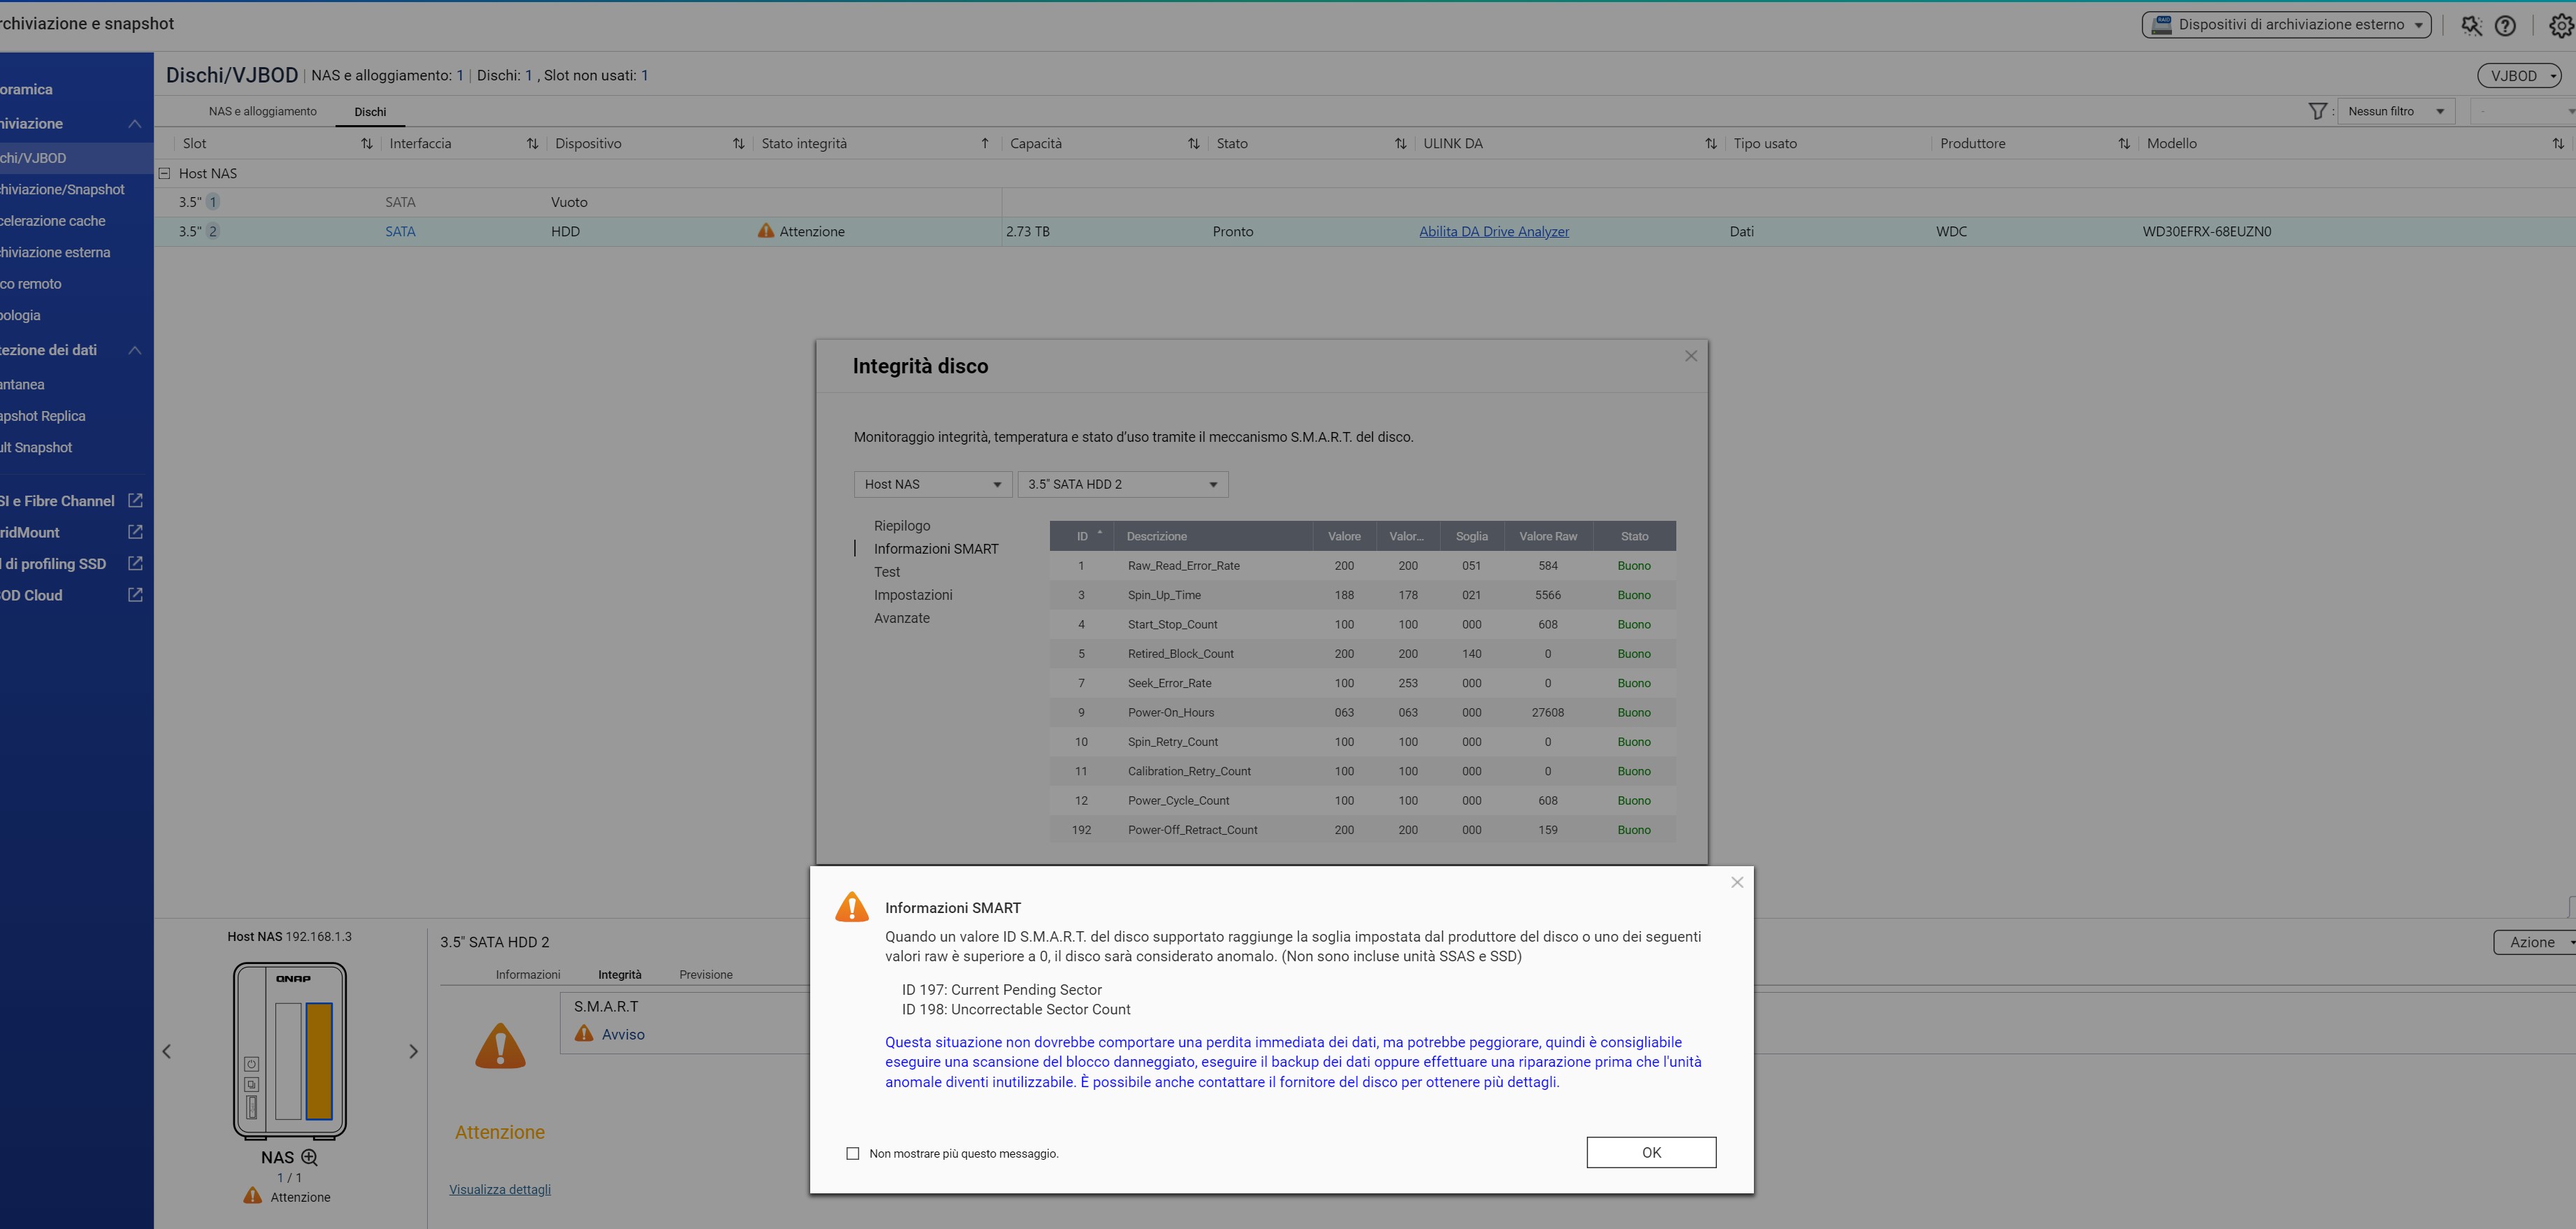Expand the Nessun filtro dropdown
2576x1229 pixels.
coord(2395,111)
